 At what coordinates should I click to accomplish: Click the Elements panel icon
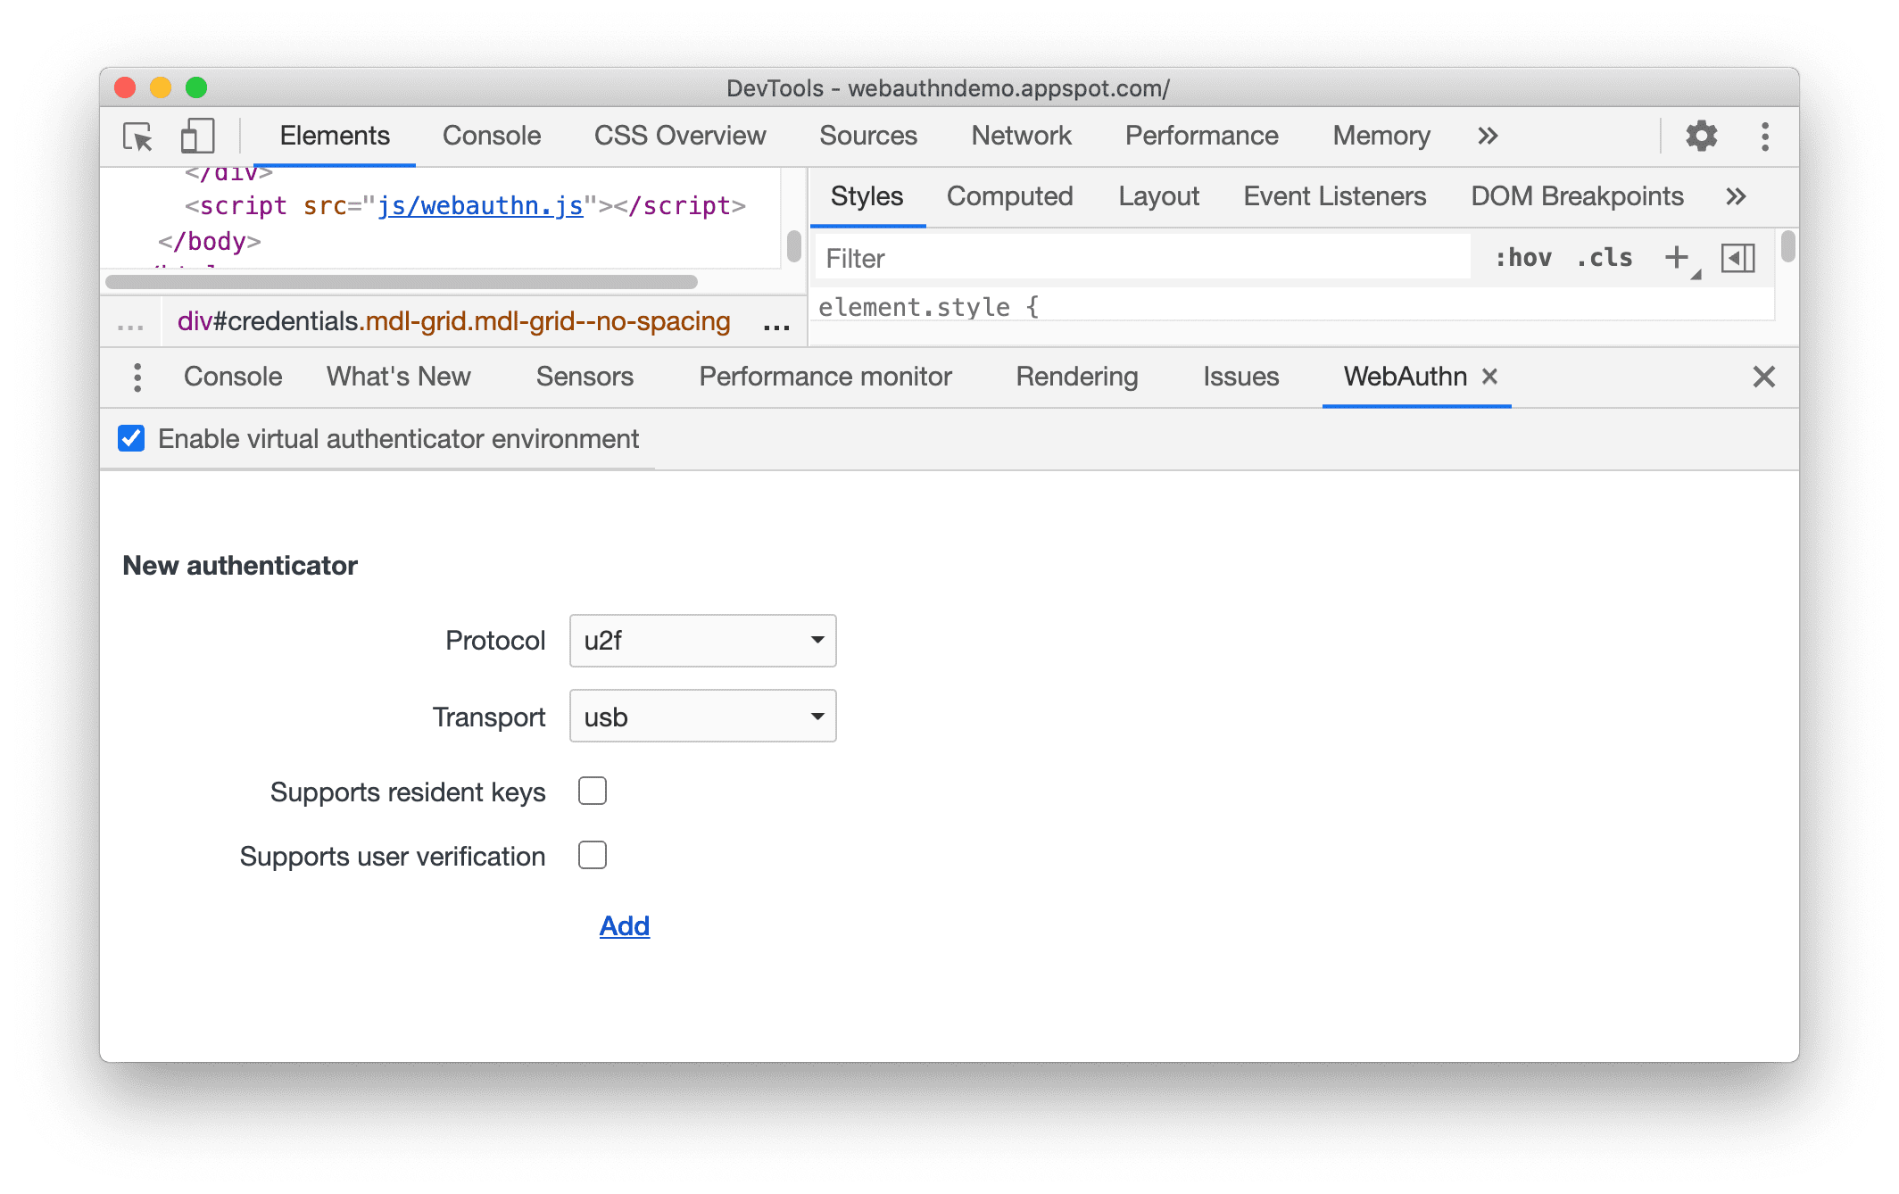click(336, 137)
